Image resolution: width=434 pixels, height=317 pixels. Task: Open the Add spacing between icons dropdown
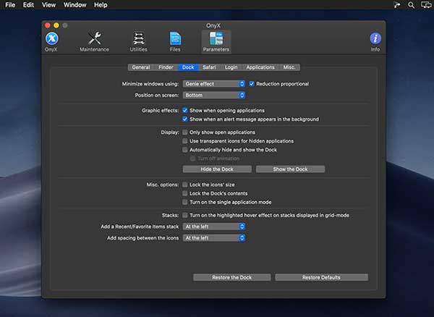(214, 238)
